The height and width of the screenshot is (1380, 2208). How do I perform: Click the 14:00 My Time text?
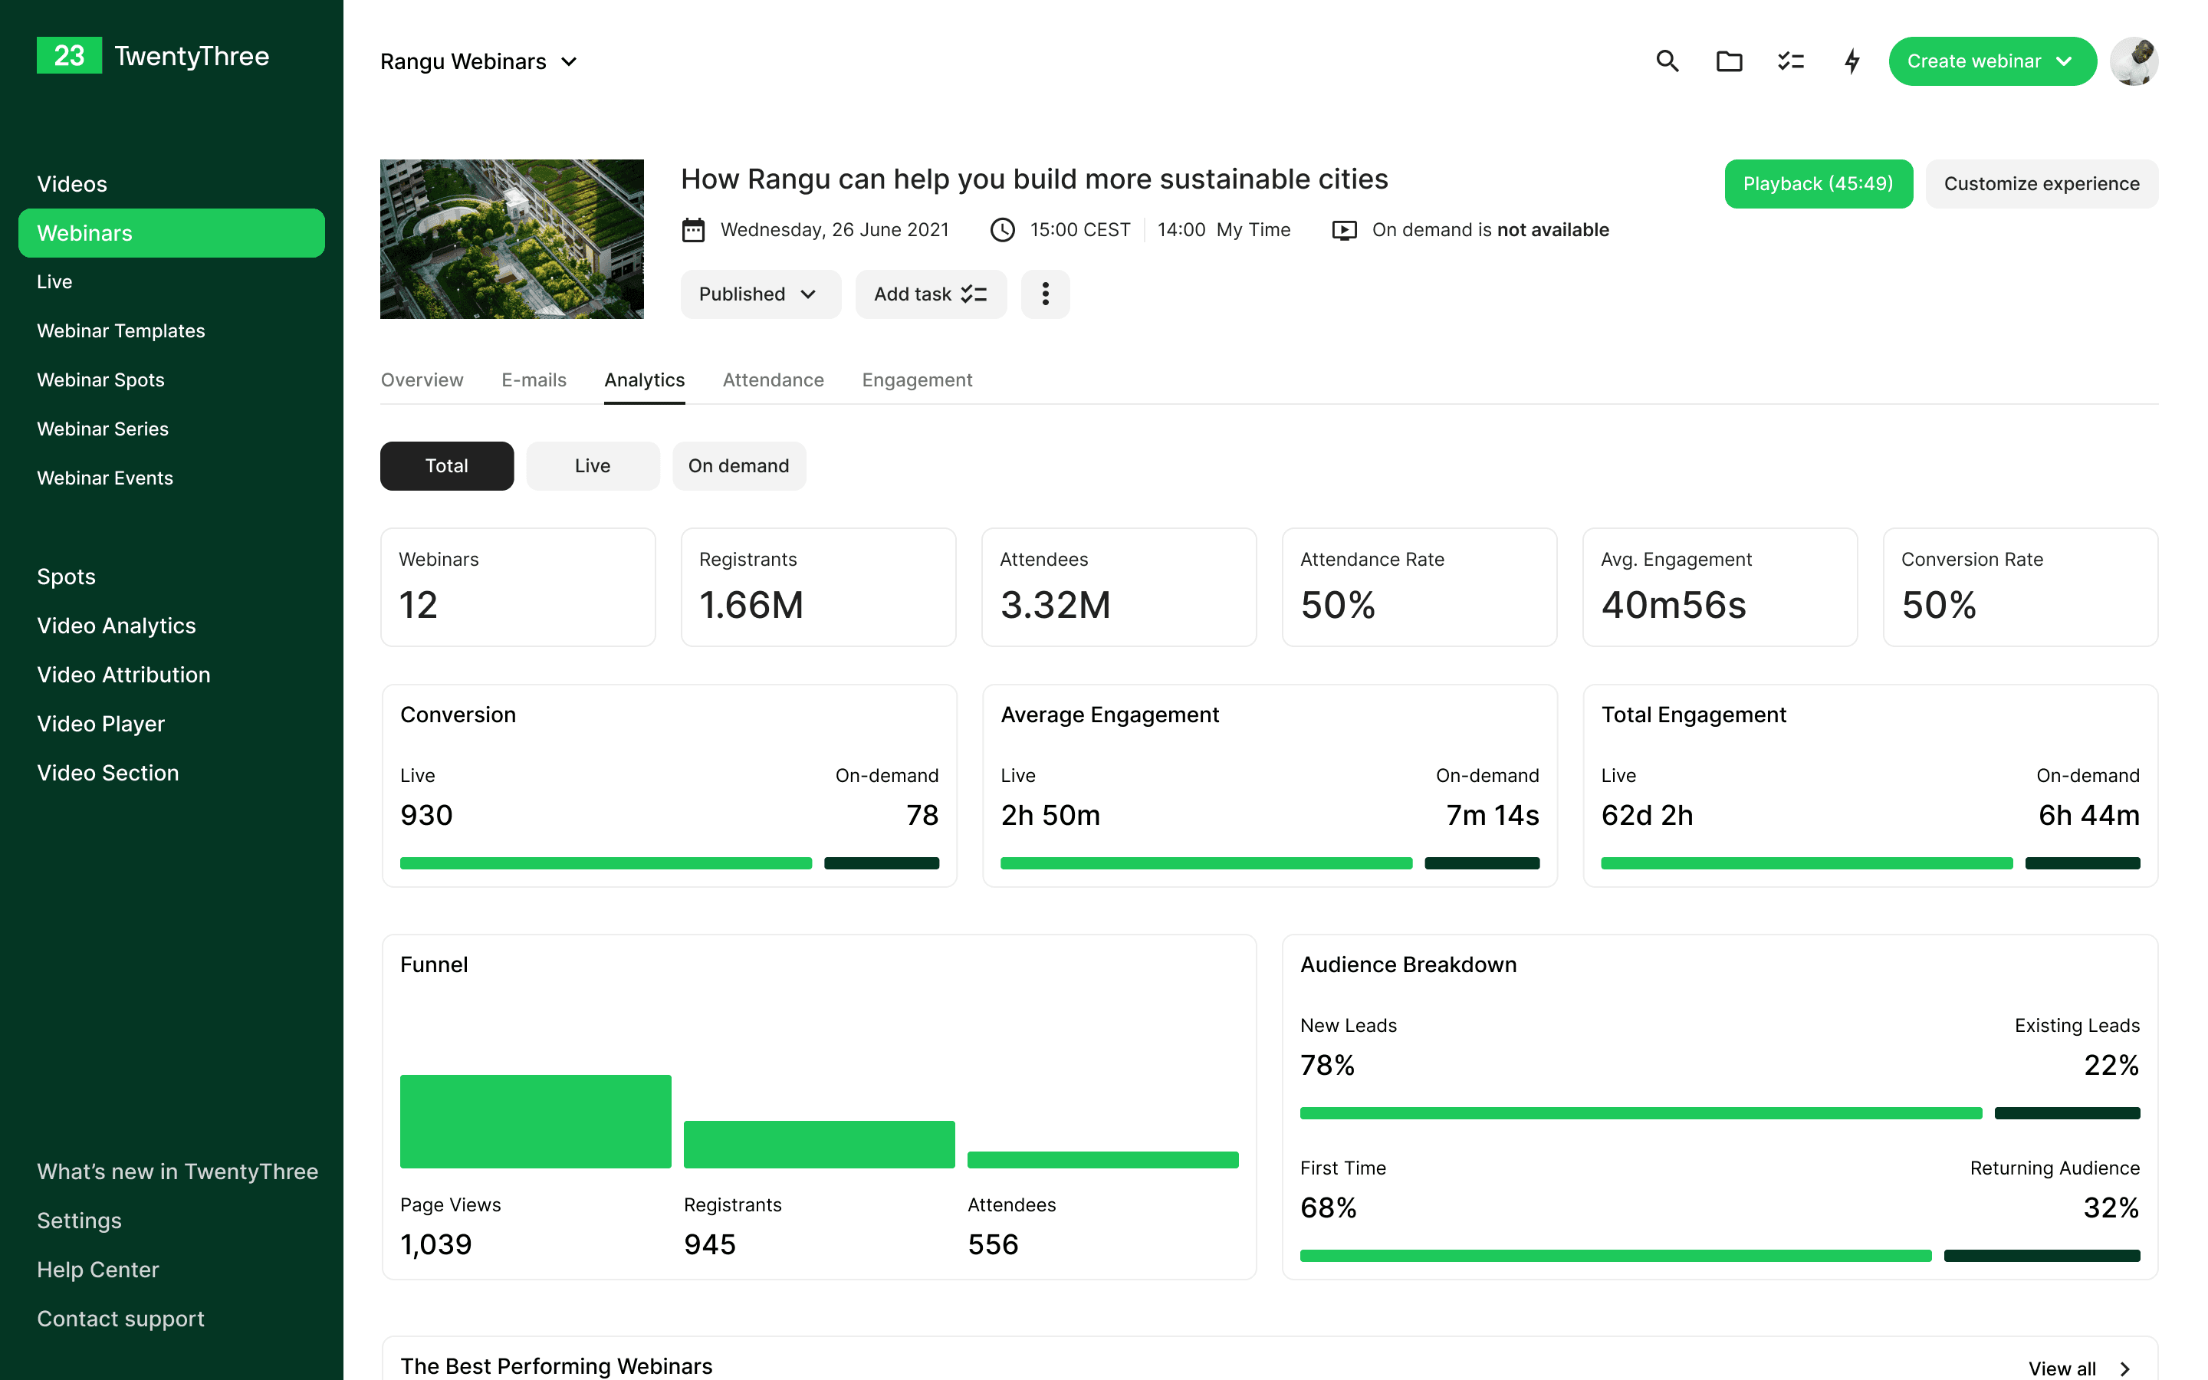coord(1224,230)
